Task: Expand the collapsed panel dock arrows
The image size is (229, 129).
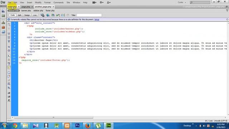Action: 1,6
